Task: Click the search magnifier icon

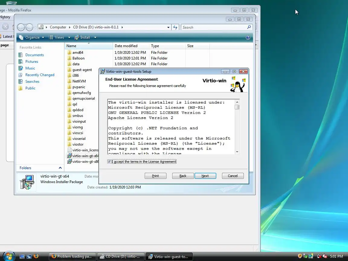Action: click(249, 27)
